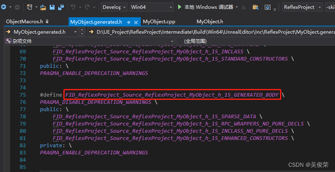Click line number 73 in the gutter

[x=22, y=81]
